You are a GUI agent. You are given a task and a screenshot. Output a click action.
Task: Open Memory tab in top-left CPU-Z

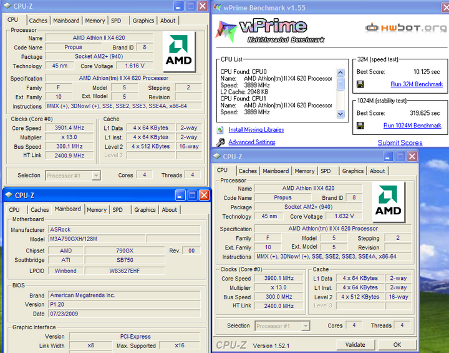point(95,21)
